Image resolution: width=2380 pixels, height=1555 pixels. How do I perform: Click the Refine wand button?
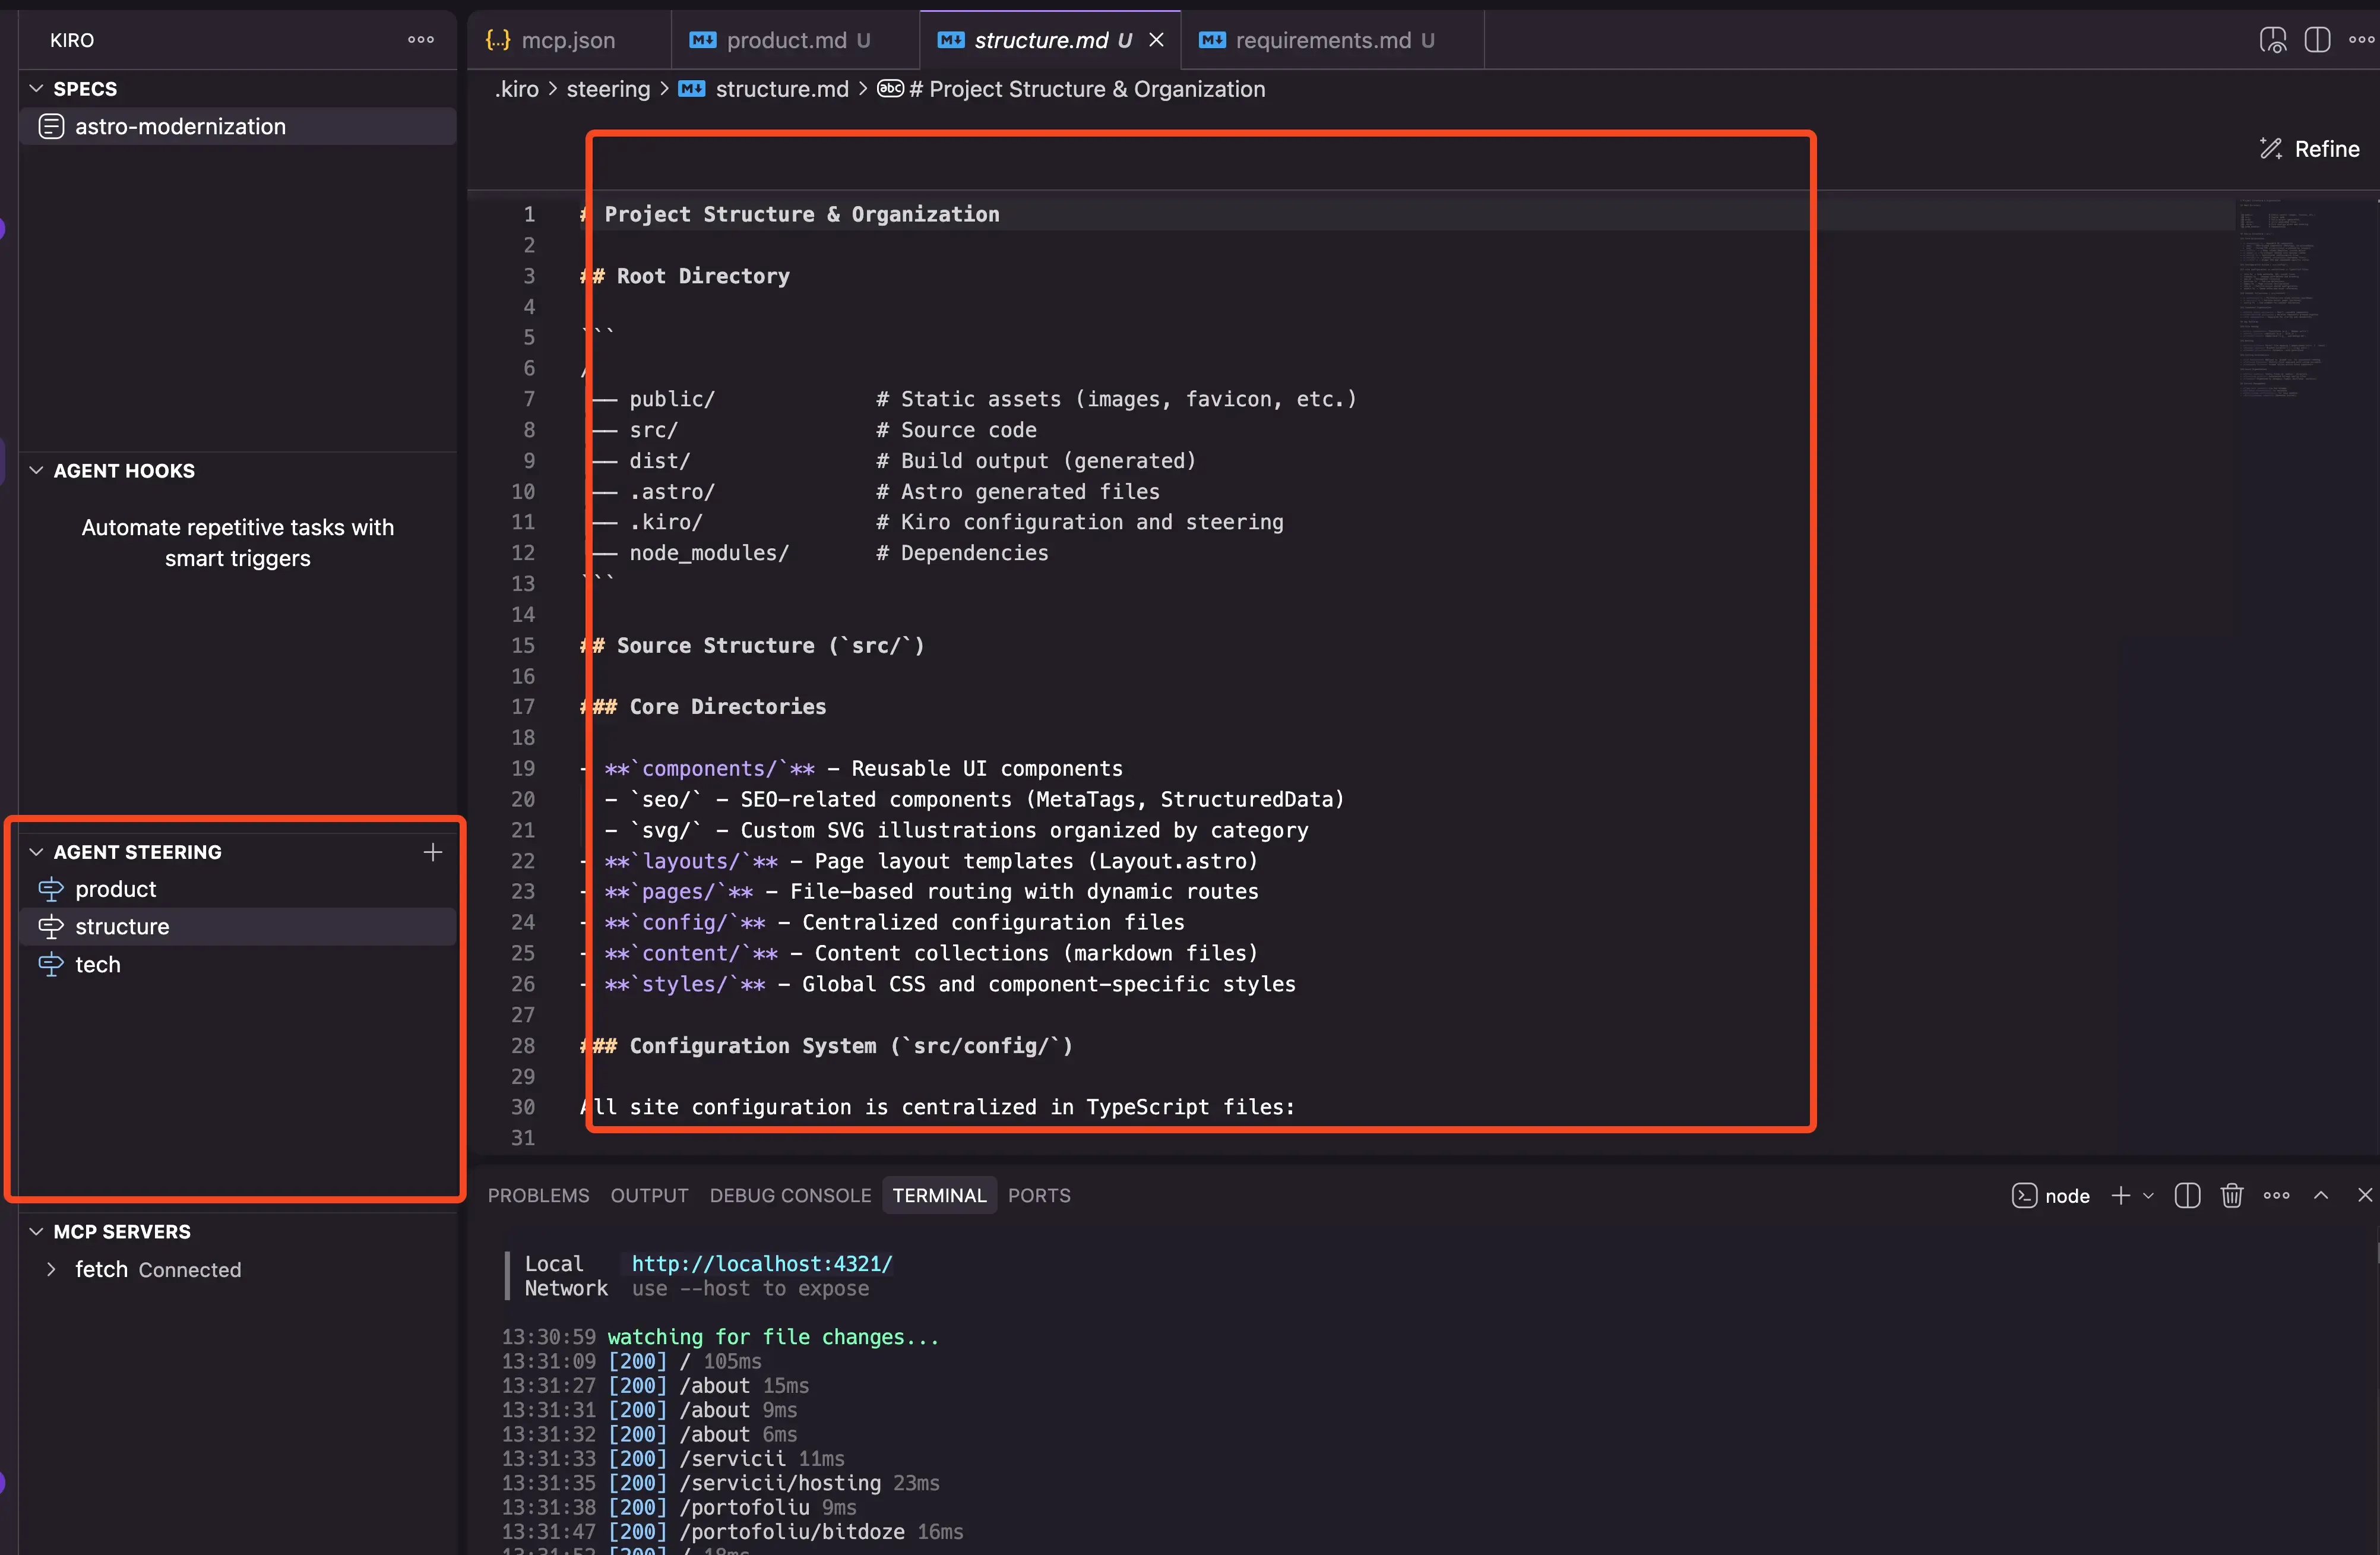[x=2309, y=149]
